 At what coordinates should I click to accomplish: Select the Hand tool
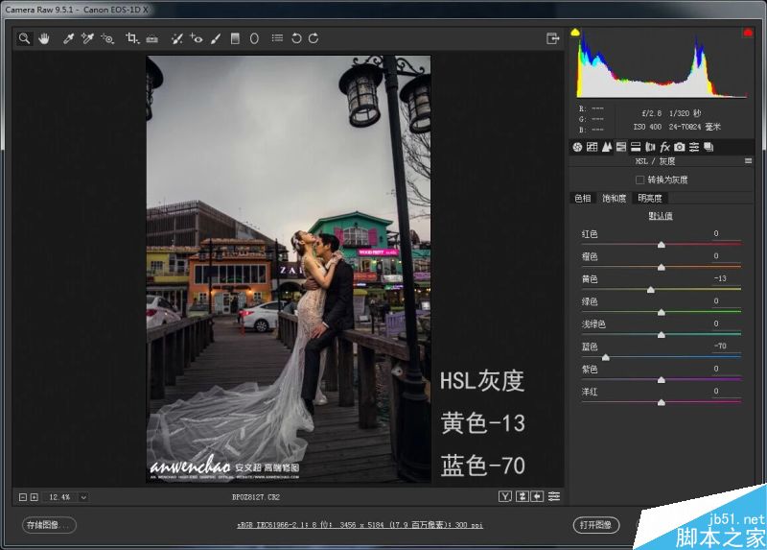click(44, 38)
